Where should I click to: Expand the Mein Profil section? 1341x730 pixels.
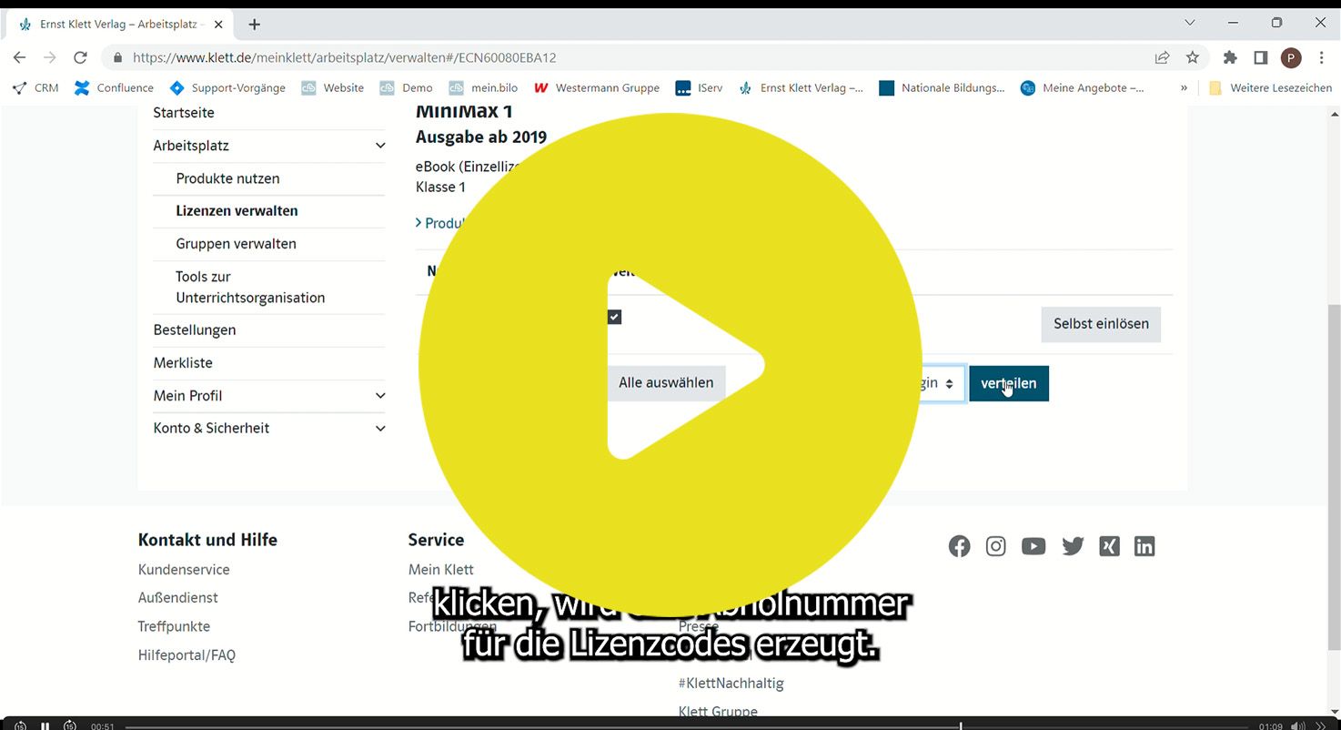379,395
